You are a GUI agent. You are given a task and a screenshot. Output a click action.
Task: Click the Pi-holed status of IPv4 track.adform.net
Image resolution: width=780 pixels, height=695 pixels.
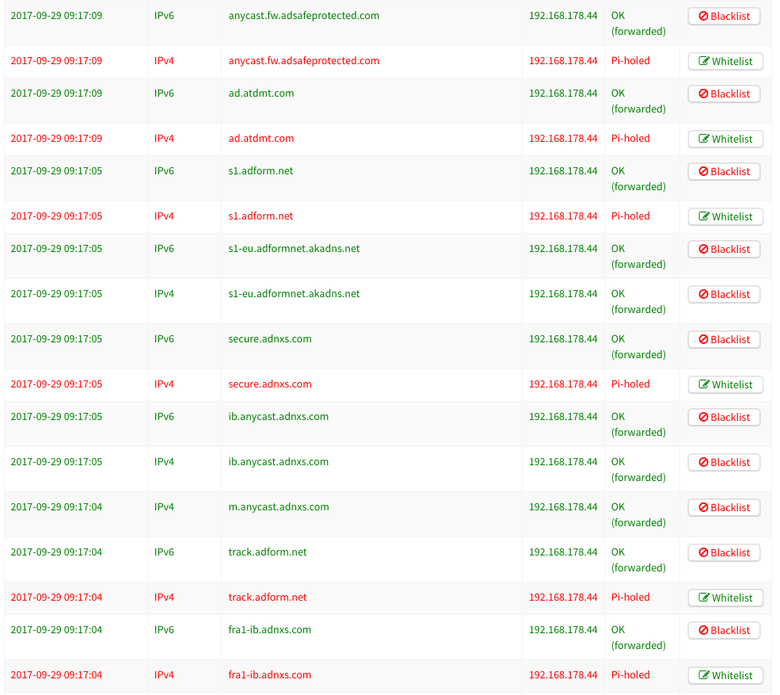[630, 598]
